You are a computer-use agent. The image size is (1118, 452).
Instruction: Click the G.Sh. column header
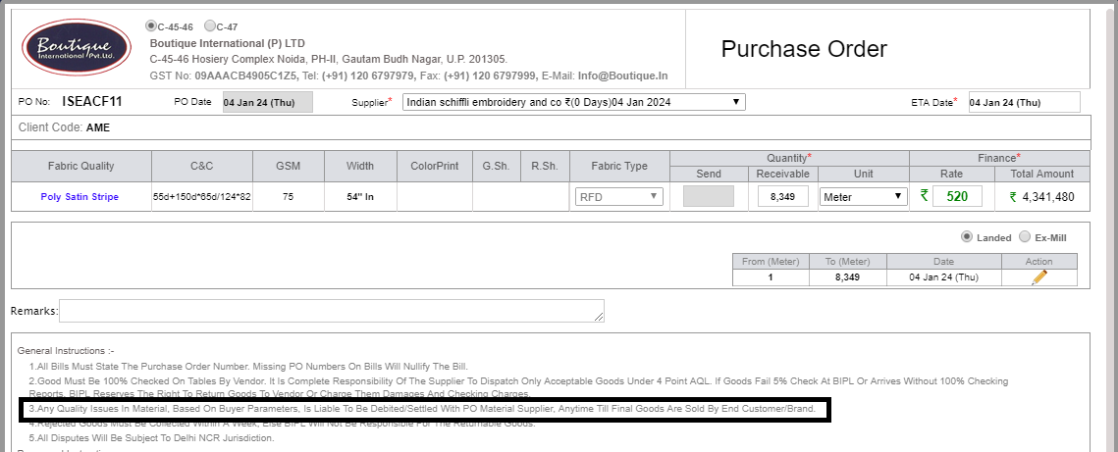pyautogui.click(x=496, y=166)
